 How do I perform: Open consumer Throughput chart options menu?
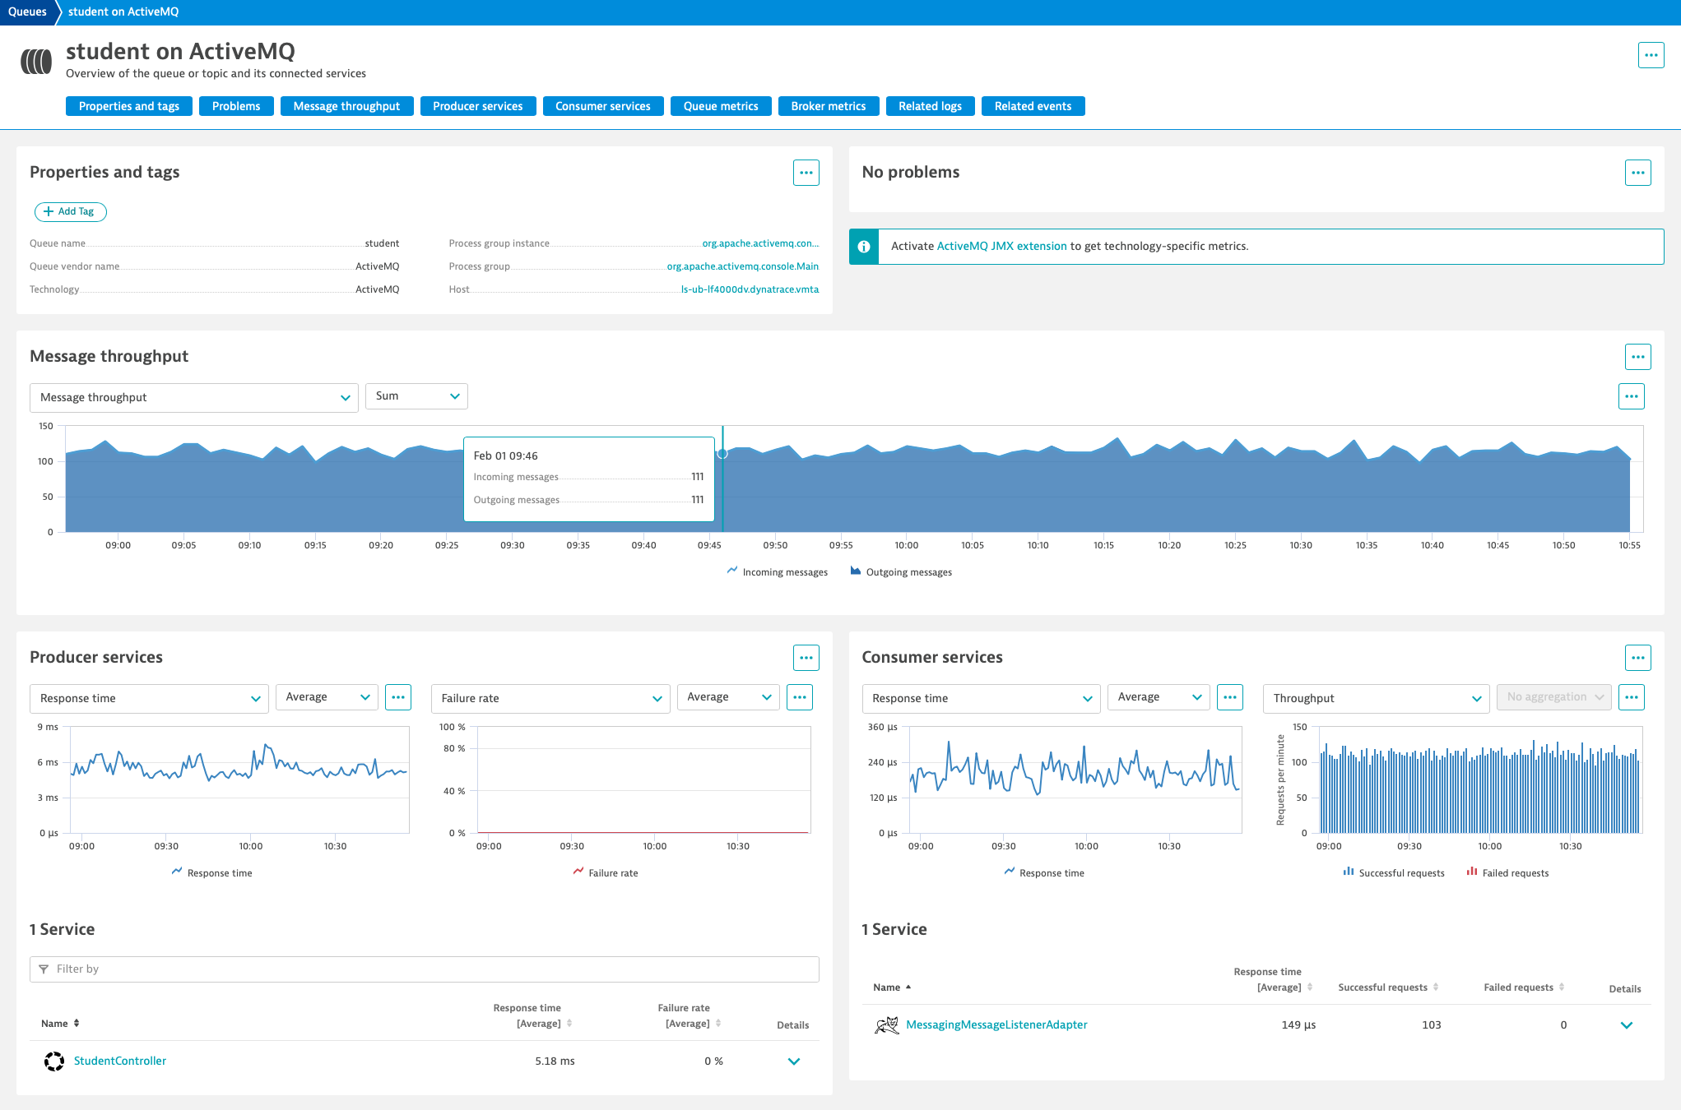1631,697
